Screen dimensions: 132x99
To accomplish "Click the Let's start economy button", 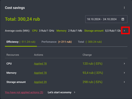I will coord(59,92).
